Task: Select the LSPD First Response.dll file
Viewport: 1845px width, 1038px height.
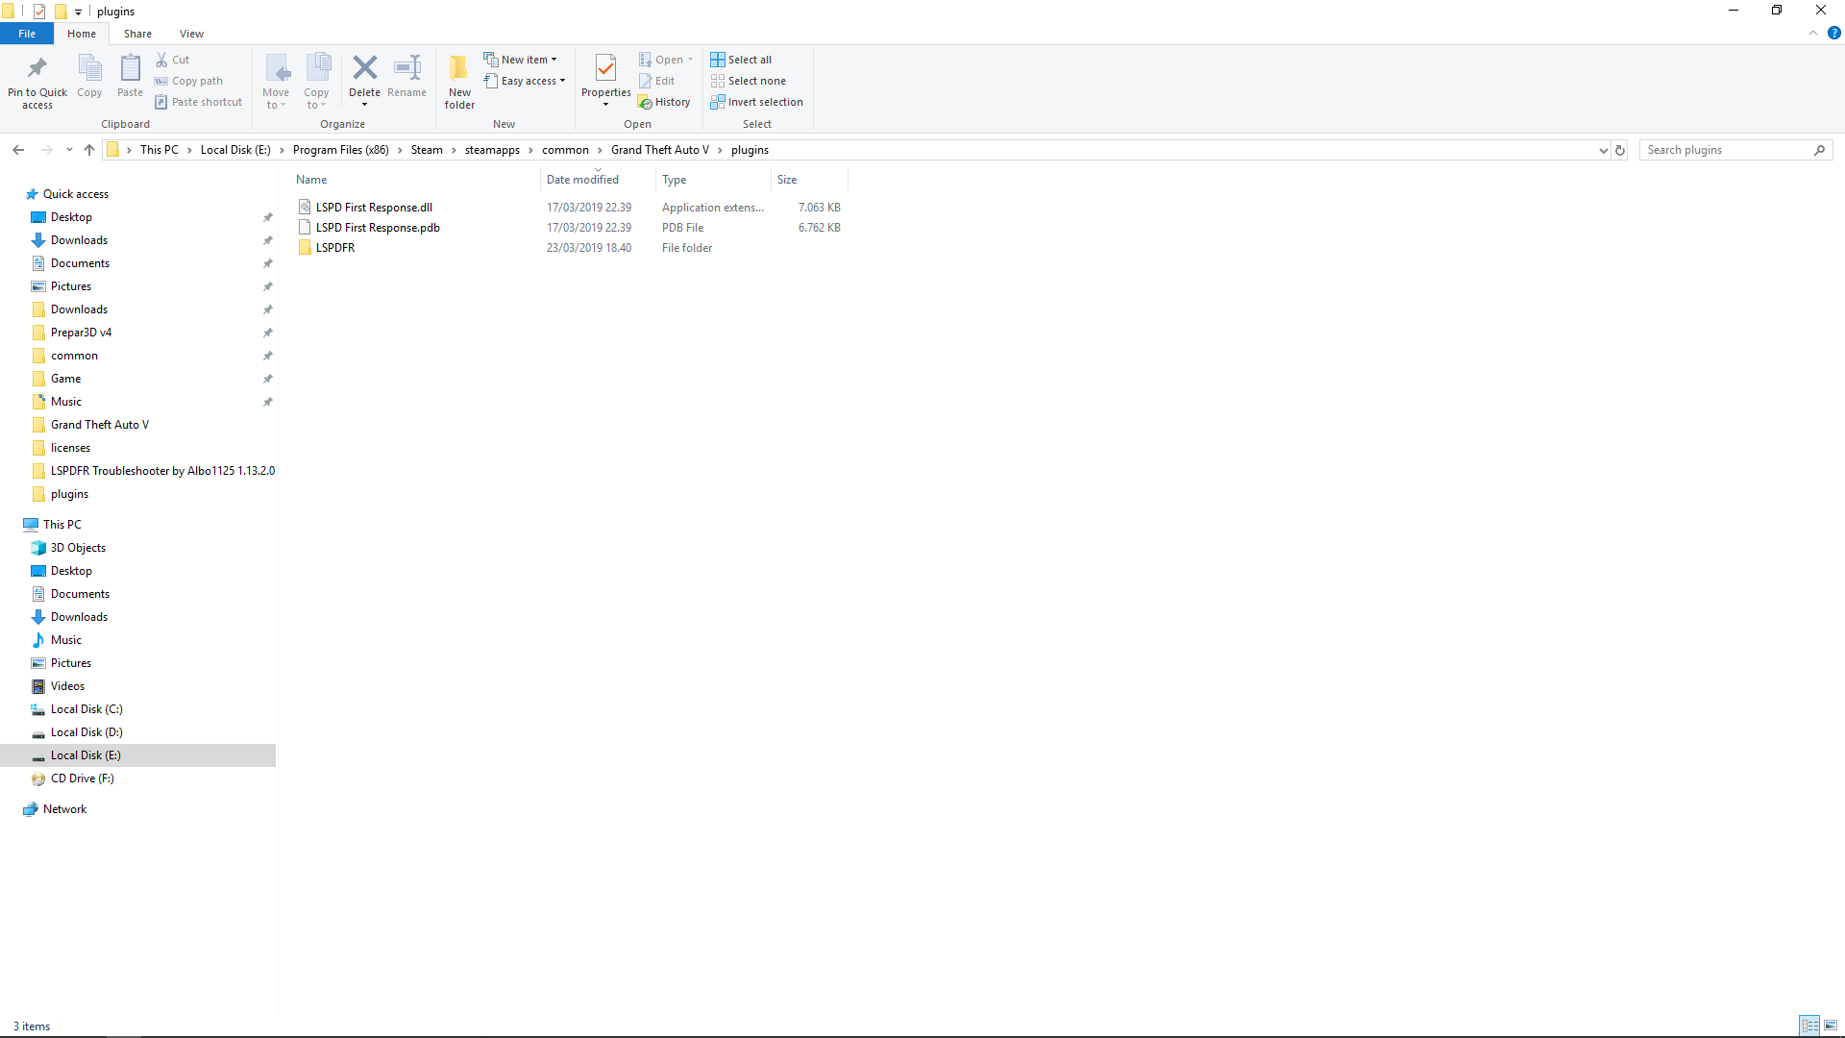Action: coord(374,208)
